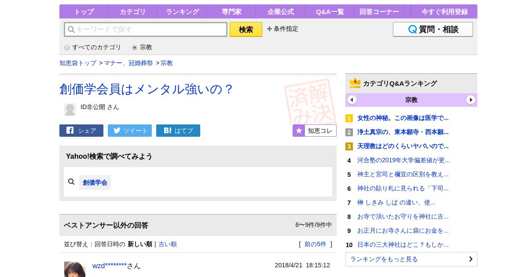Click the ベストアンサー以外の回答 heading
Screen dimensions: 528x277
coord(106,225)
